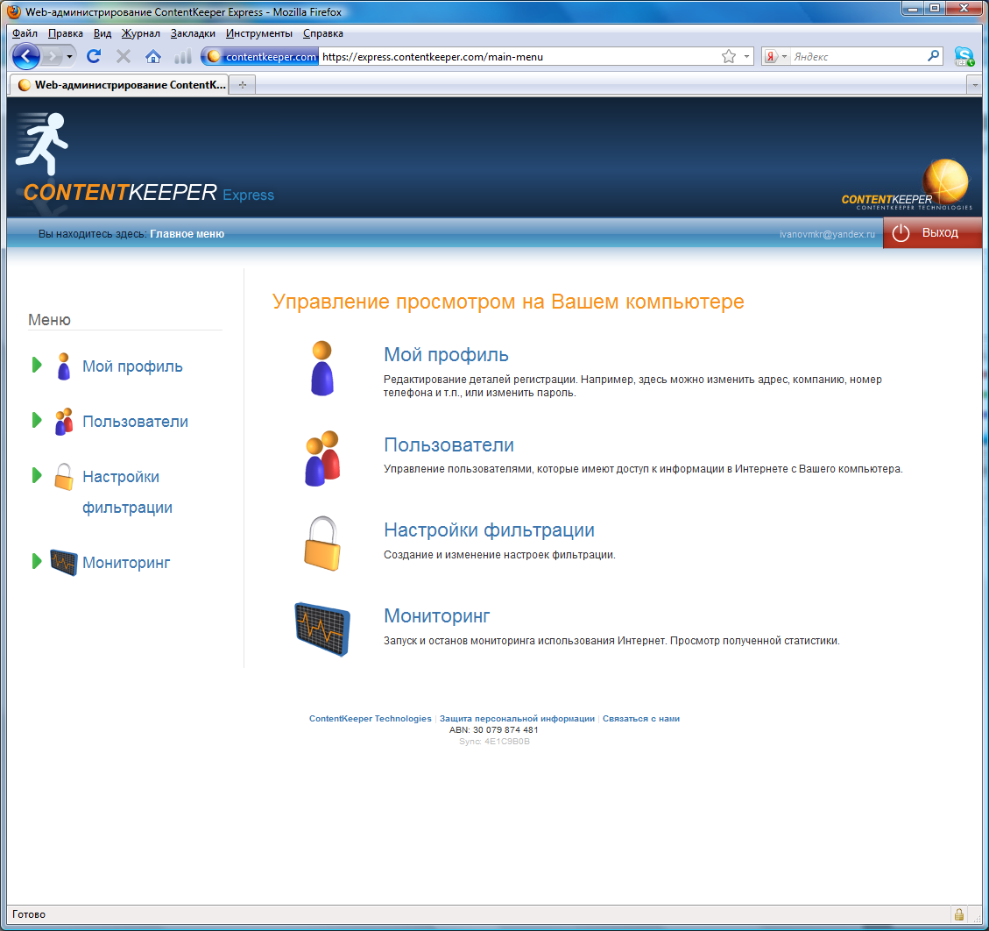Open Связаться с нами footer link
989x931 pixels.
[x=641, y=718]
